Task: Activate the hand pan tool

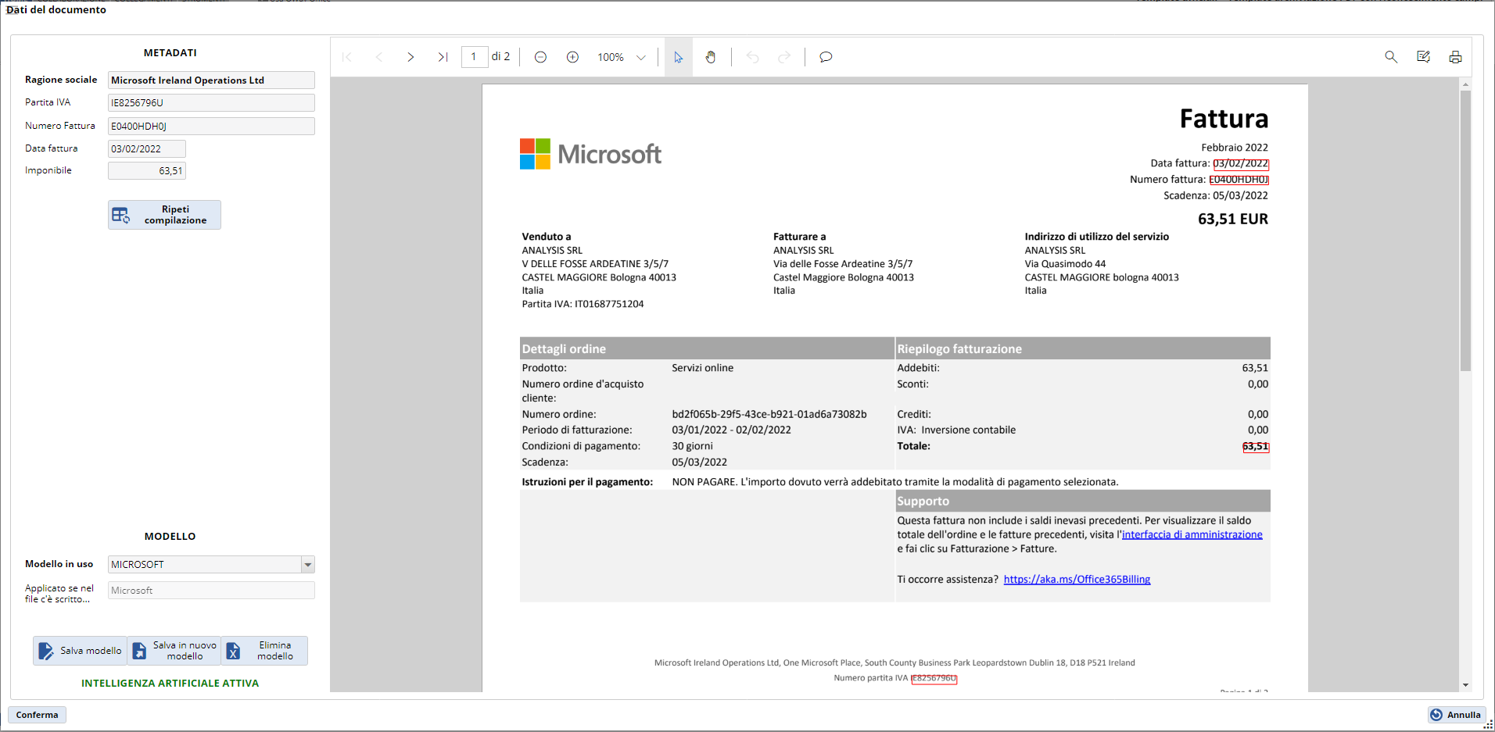Action: (x=711, y=57)
